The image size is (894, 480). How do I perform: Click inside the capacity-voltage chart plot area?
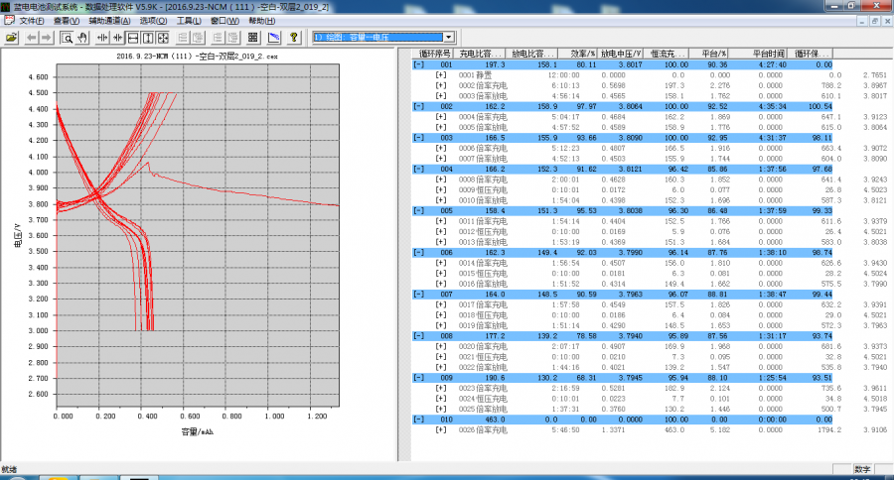coord(198,235)
